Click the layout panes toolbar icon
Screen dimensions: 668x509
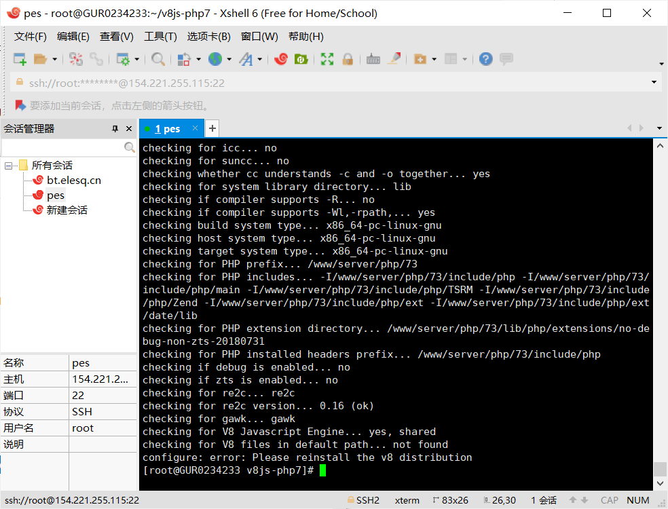point(451,59)
